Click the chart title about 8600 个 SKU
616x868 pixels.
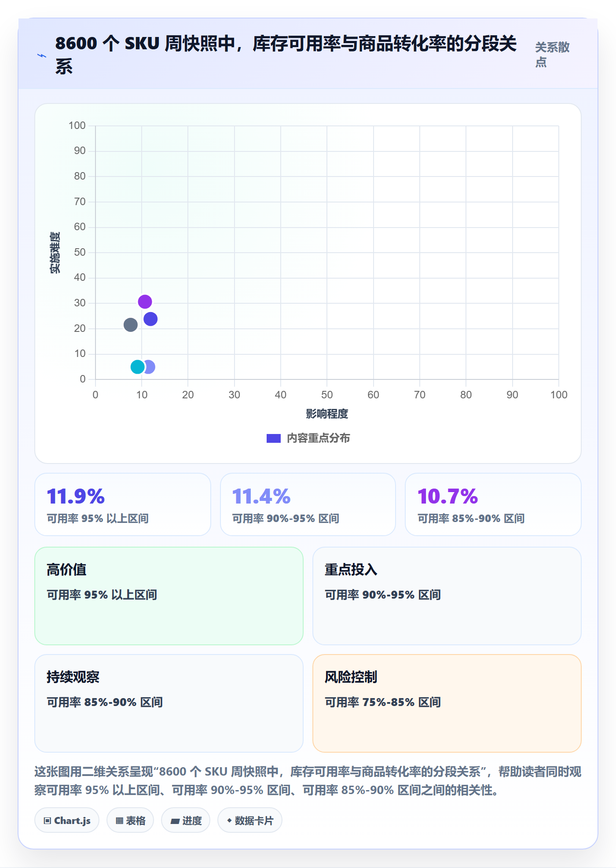coord(286,55)
